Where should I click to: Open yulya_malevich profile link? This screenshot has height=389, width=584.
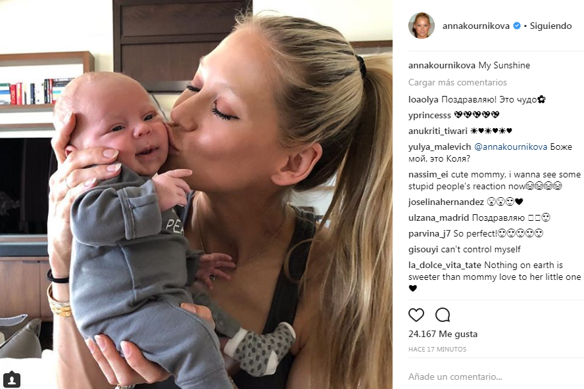[x=439, y=147]
